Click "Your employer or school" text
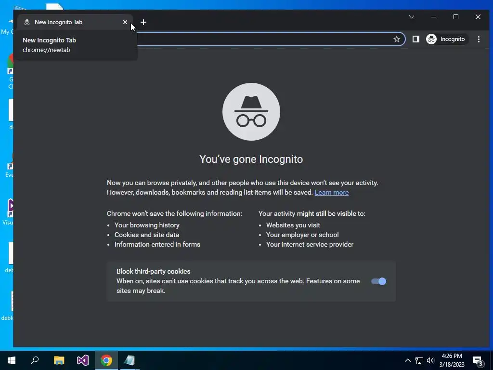The height and width of the screenshot is (370, 493). [302, 235]
